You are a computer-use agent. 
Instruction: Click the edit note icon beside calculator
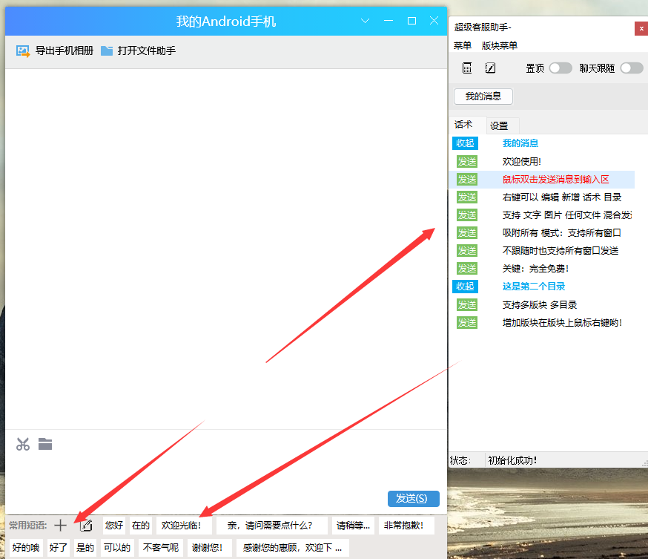coord(490,68)
